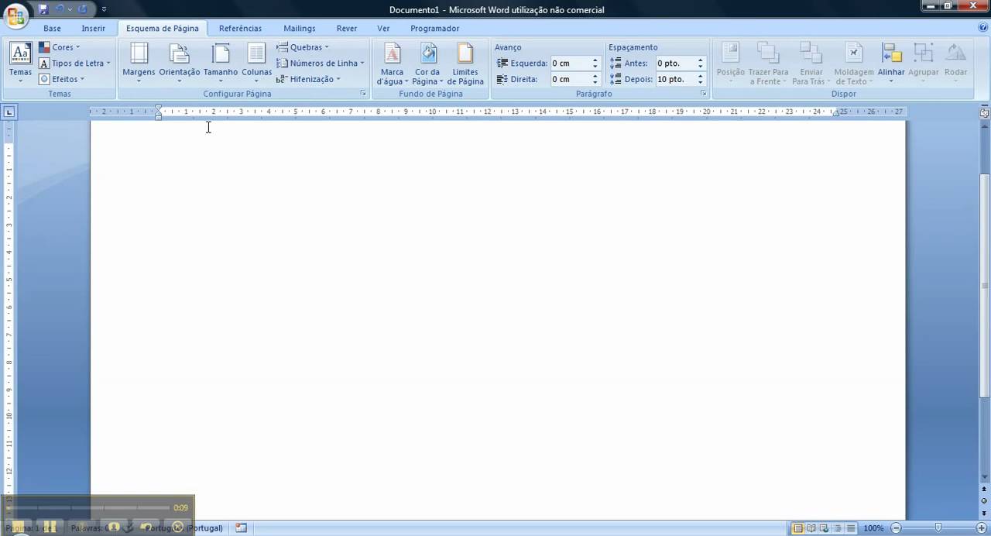Open Cor da Página page color menu
Viewport: 991px width, 536px height.
tap(427, 64)
